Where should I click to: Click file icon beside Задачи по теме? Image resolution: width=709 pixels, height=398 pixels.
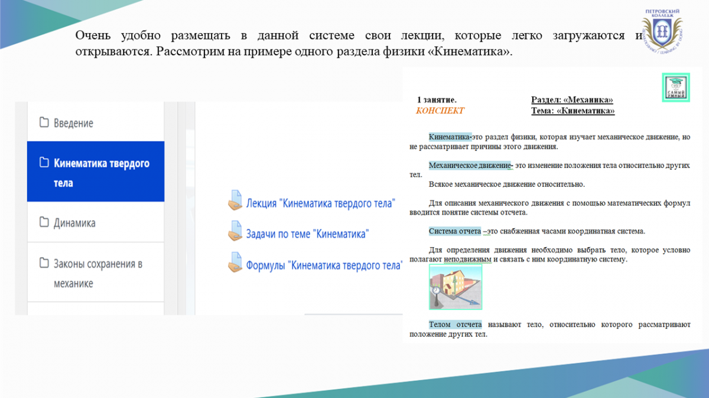click(235, 232)
